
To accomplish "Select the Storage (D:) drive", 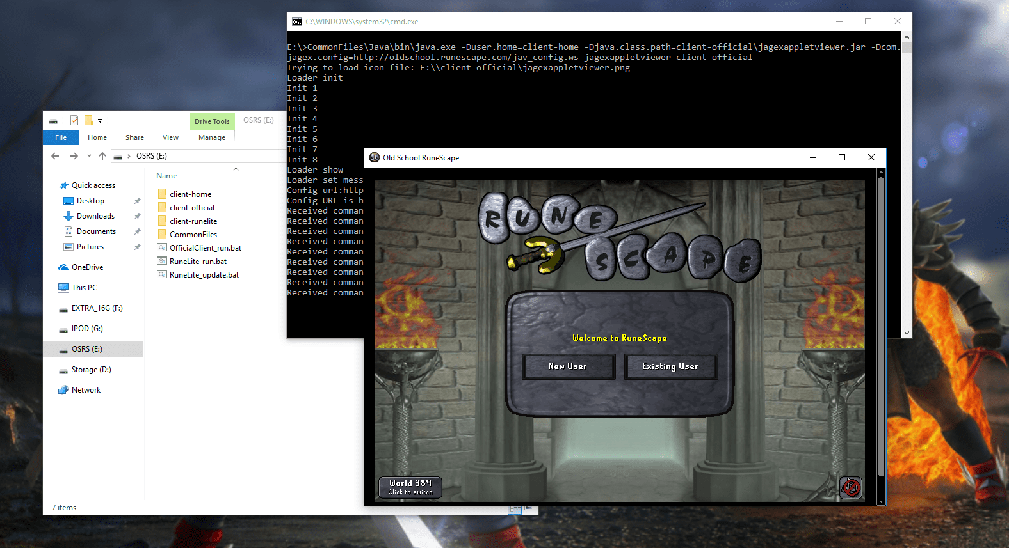I will point(91,370).
